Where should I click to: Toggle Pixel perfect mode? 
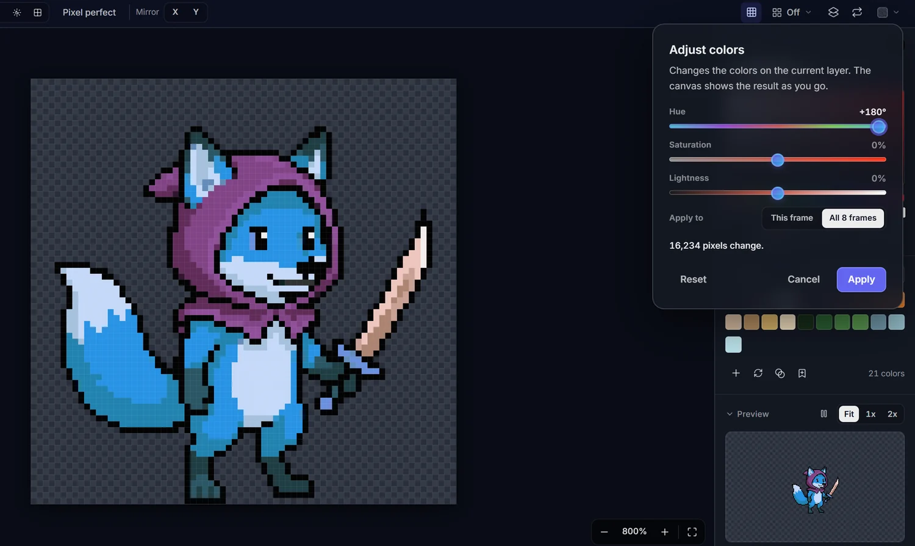tap(89, 12)
